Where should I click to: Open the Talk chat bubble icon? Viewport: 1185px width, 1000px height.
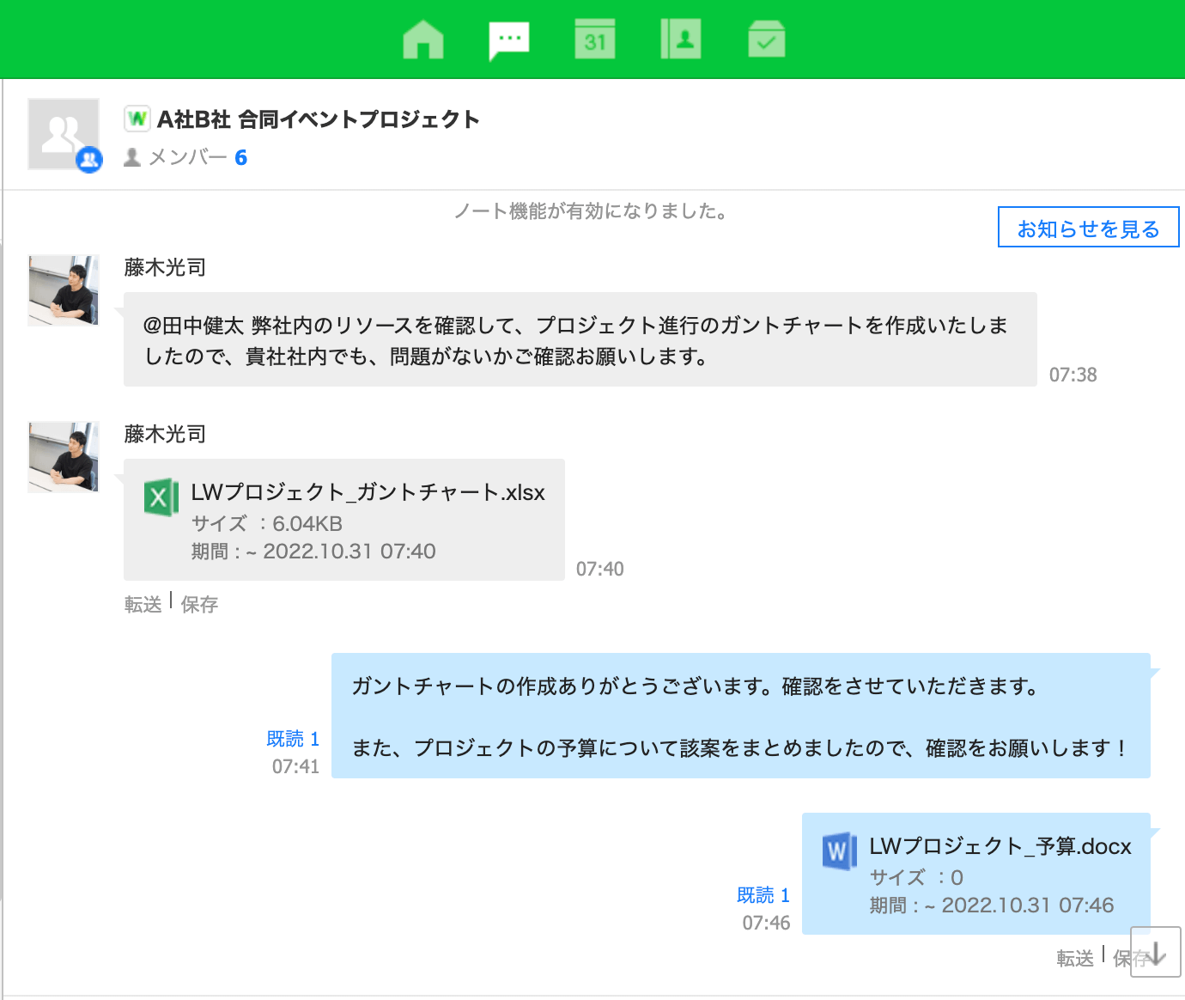(x=509, y=40)
